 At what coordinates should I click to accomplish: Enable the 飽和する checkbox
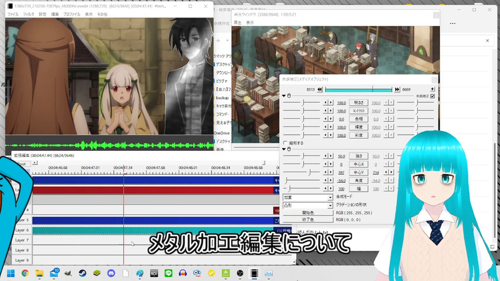click(x=285, y=143)
